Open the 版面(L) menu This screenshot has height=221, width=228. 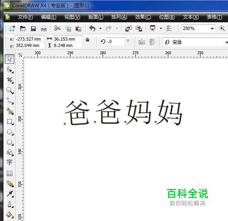(x=96, y=17)
